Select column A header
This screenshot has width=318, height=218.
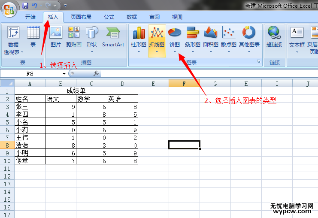click(30, 84)
